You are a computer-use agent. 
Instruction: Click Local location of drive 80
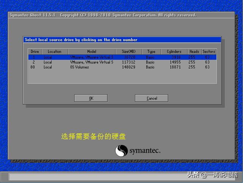48,67
